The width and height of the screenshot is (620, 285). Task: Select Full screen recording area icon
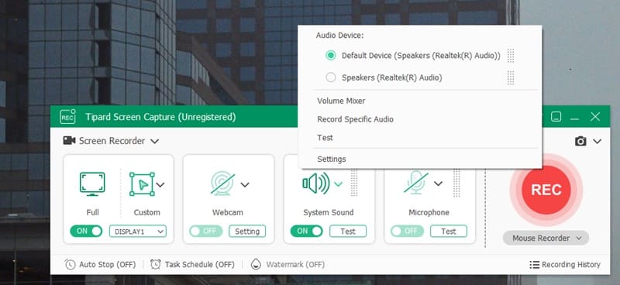coord(92,184)
